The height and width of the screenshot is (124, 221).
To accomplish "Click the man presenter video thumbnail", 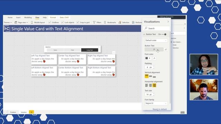I will (204, 90).
